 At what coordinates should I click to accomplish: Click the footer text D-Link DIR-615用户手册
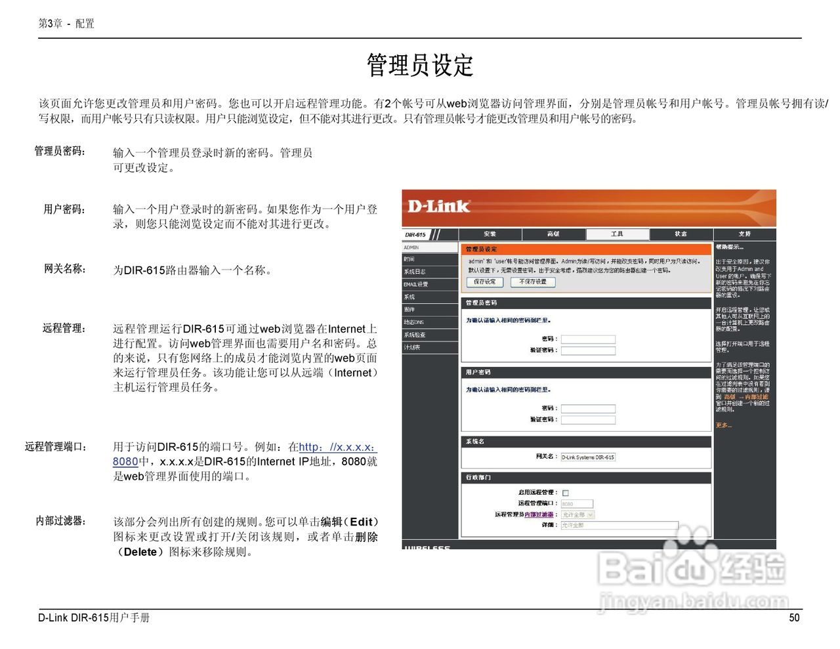[x=94, y=618]
